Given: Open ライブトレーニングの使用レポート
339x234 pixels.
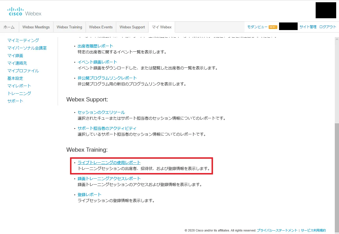Looking at the screenshot, I should (109, 163).
